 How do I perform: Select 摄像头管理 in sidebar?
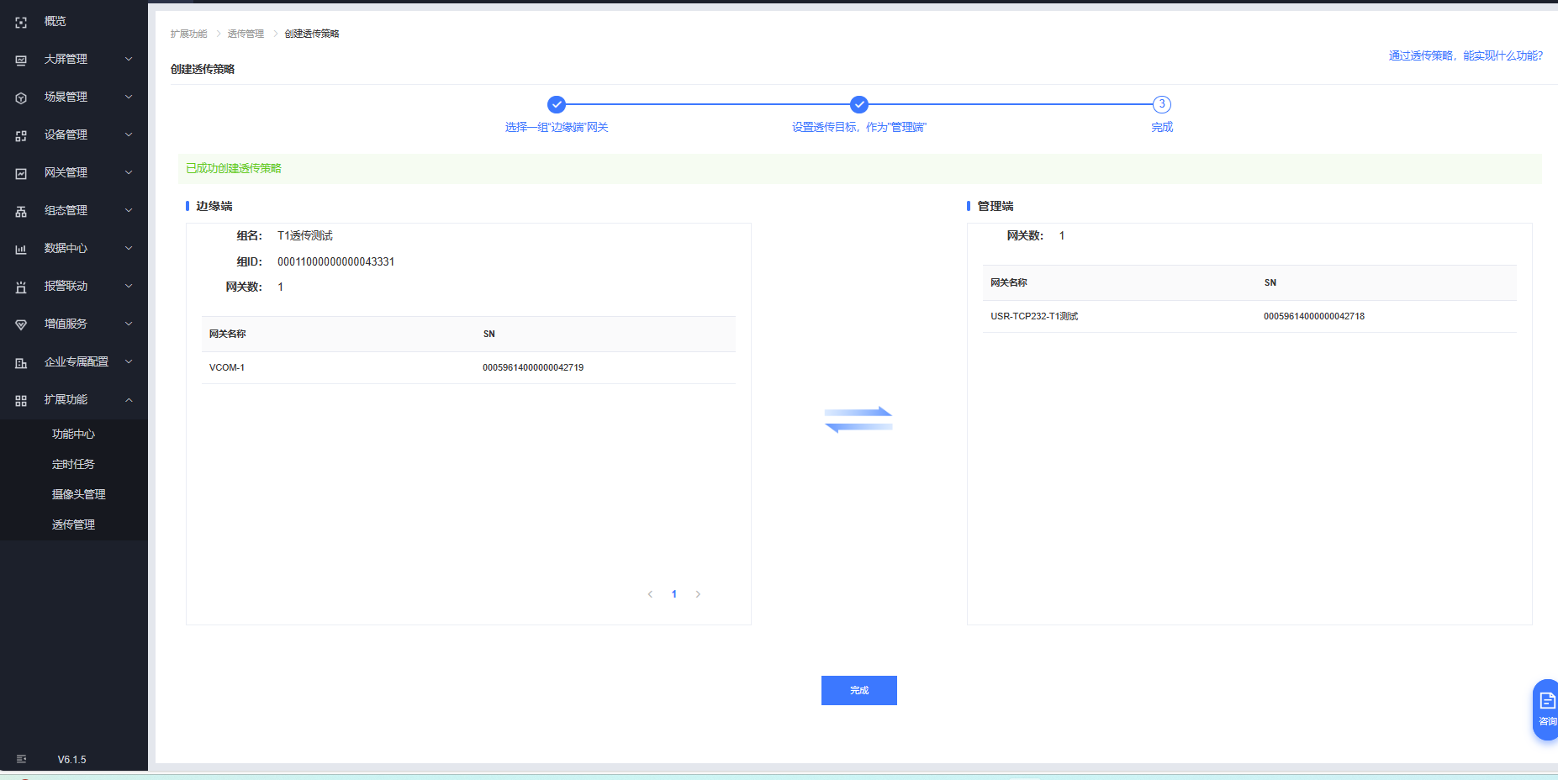(78, 494)
